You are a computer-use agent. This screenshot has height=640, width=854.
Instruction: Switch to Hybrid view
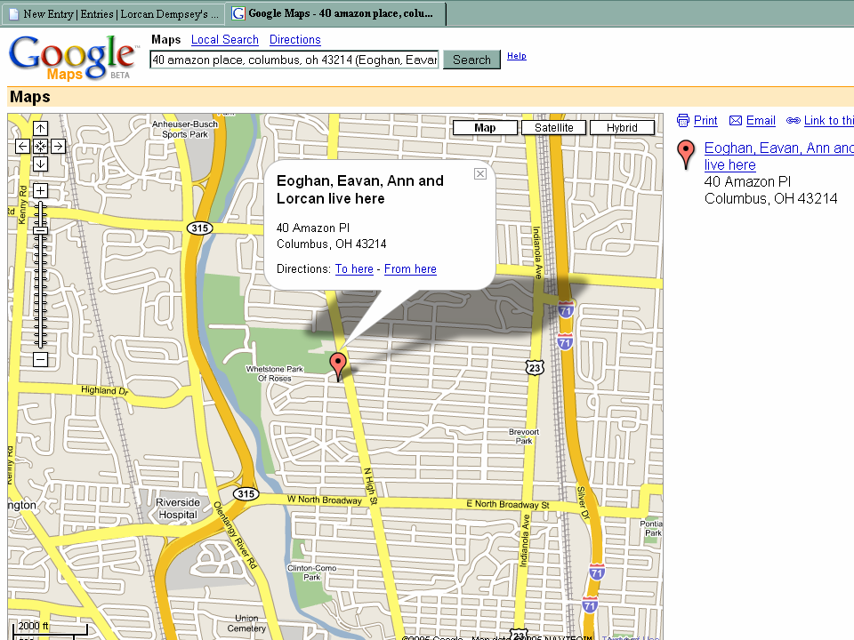tap(622, 128)
